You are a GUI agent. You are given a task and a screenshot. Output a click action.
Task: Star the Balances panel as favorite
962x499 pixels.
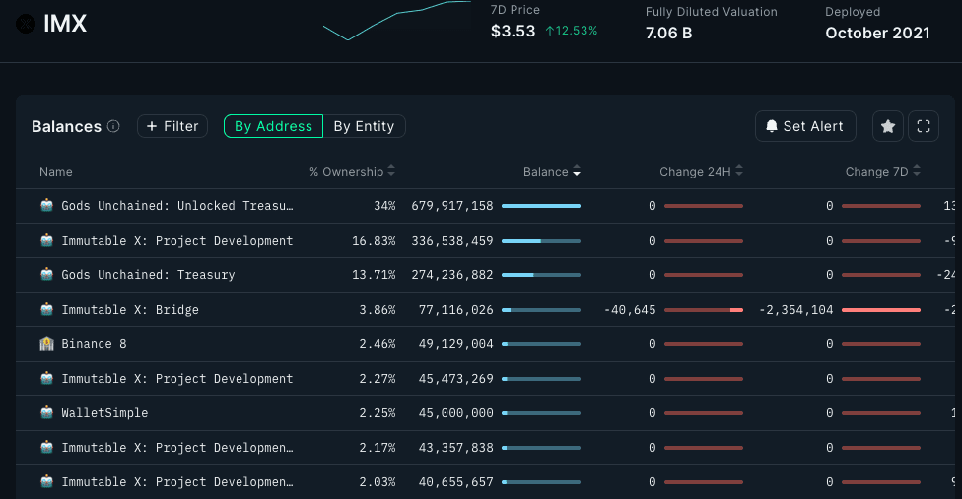tap(887, 126)
